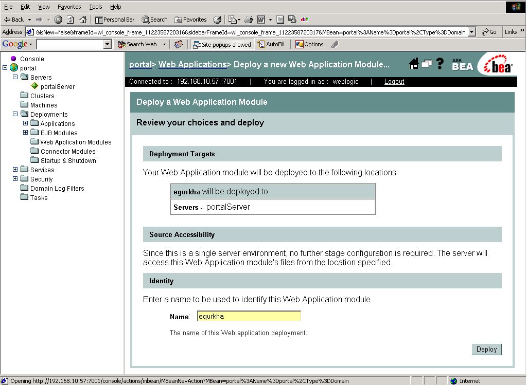527x385 pixels.
Task: Click the History globe icon in toolbar
Action: 218,20
